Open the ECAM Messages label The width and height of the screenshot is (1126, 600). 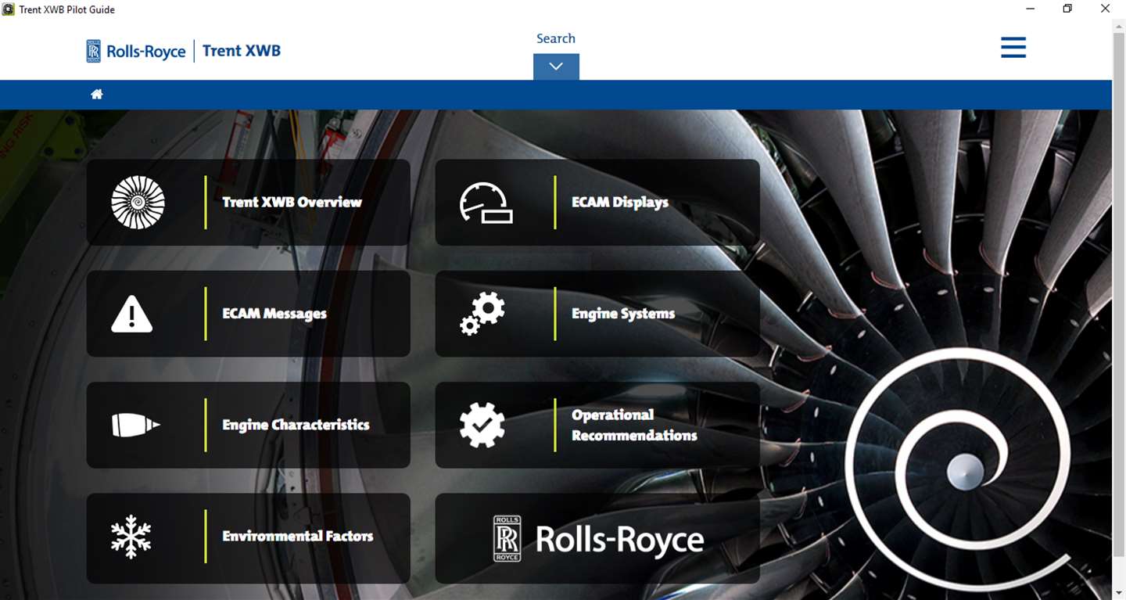(x=274, y=314)
